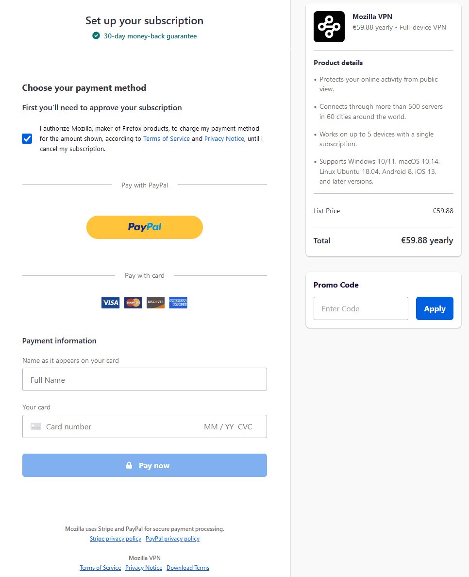Uncheck the subscription authorization checkbox
Screen dimensions: 469x577
pos(27,139)
